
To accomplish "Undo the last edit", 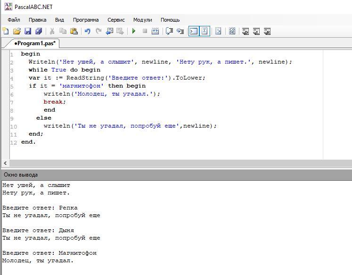I will tap(87, 32).
